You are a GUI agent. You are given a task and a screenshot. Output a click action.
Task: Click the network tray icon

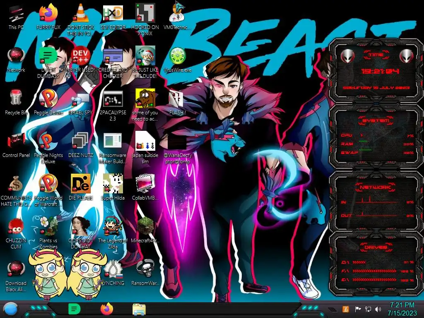click(x=368, y=309)
